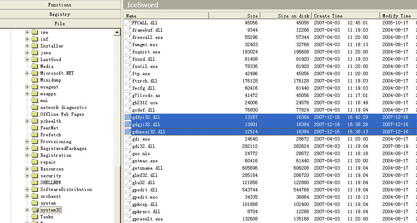Image resolution: width=417 pixels, height=223 pixels.
Task: Expand the Installer folder tree node
Action: tap(27, 46)
